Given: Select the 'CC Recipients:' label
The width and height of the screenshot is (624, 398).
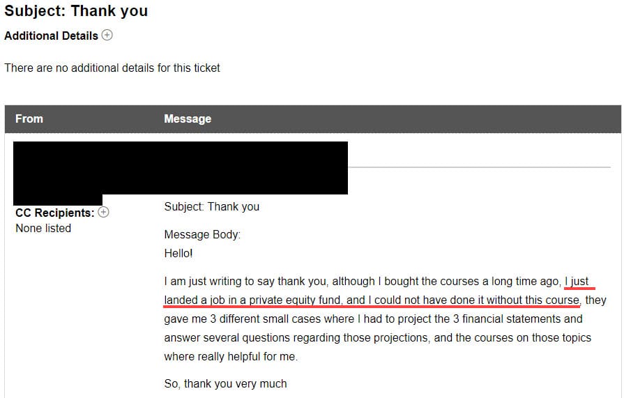Looking at the screenshot, I should pos(54,213).
